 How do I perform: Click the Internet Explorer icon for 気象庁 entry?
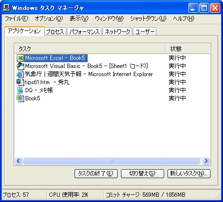20,74
